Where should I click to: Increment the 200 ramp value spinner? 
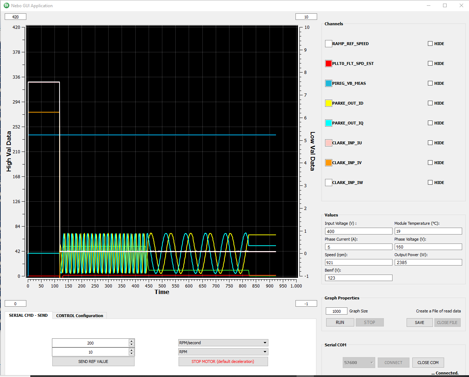click(x=131, y=341)
